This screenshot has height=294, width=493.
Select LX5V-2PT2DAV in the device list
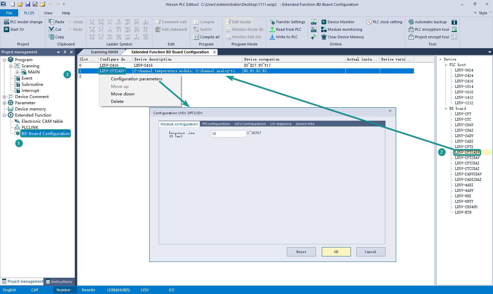pyautogui.click(x=467, y=158)
